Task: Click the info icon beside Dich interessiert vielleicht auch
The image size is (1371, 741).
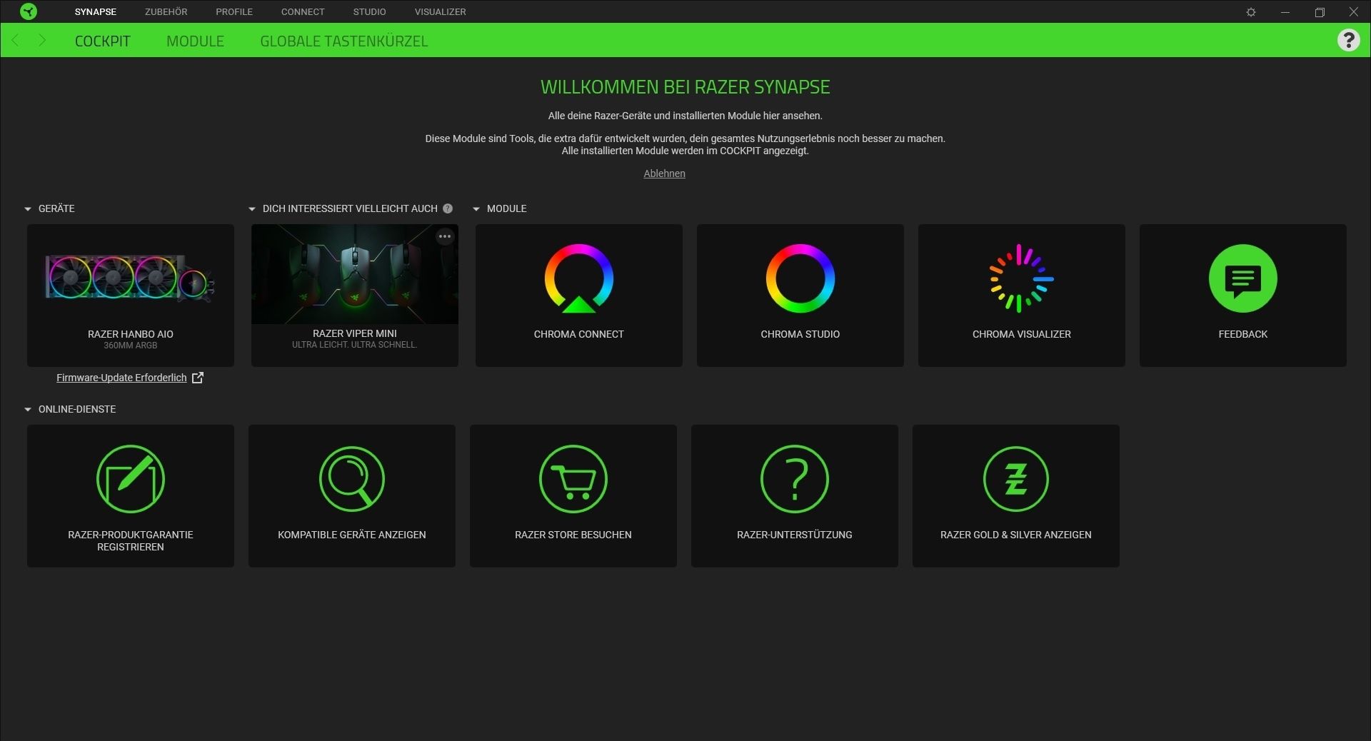Action: (x=448, y=208)
